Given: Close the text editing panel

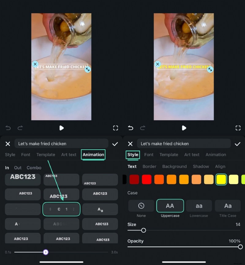Looking at the screenshot, I should pos(8,144).
